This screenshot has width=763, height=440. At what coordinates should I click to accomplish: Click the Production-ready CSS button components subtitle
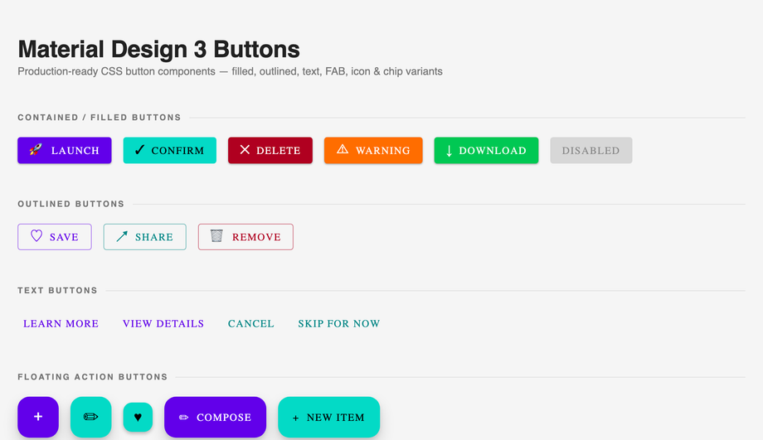point(231,71)
